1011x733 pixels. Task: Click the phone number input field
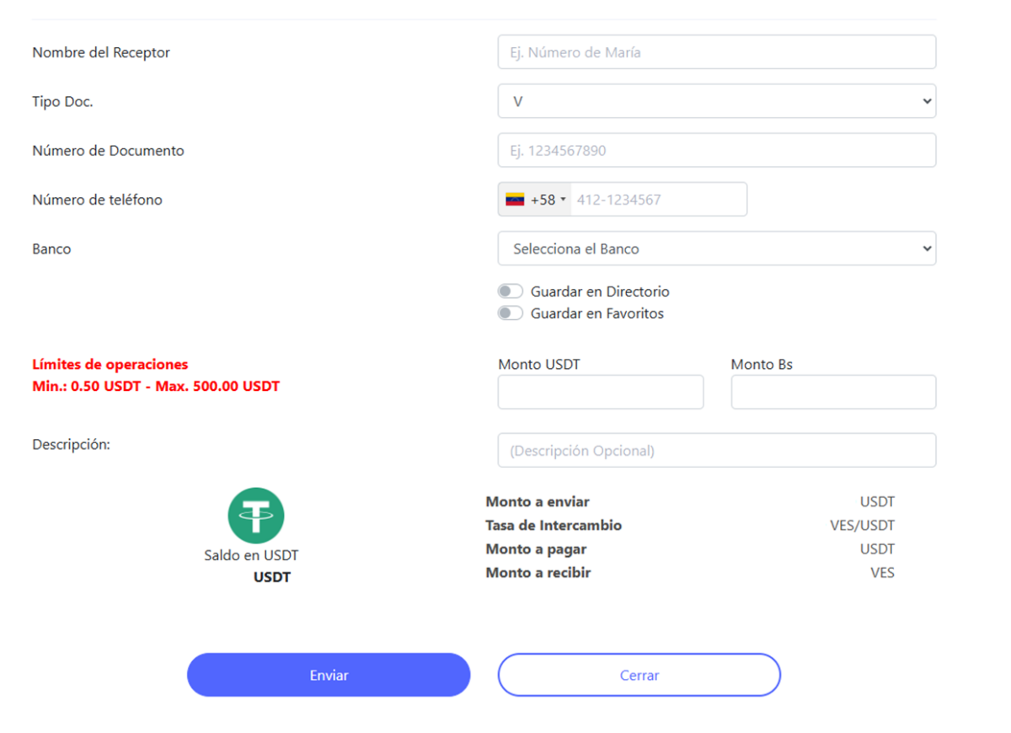pyautogui.click(x=657, y=200)
